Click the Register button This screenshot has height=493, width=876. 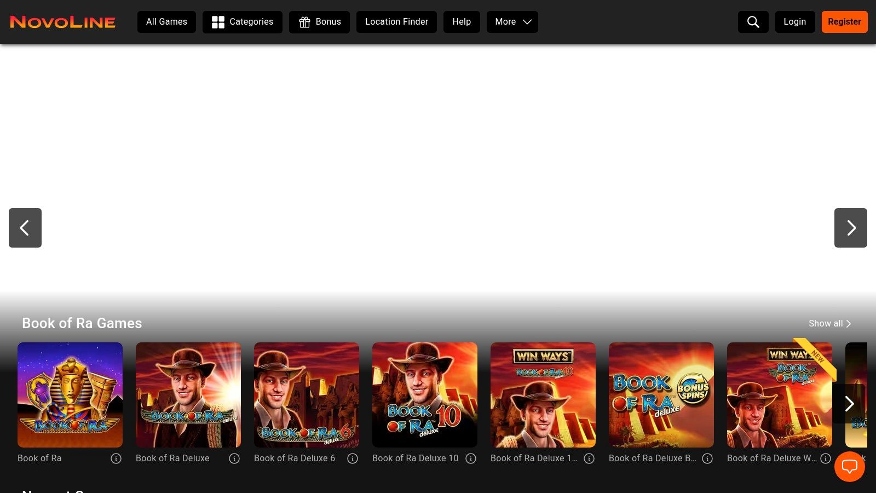coord(844,22)
